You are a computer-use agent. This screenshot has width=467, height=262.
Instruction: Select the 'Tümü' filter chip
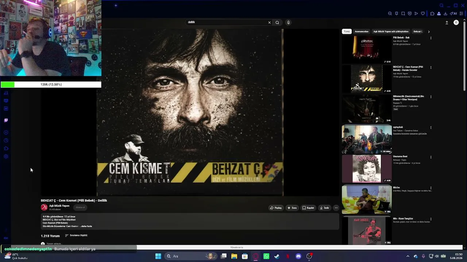pyautogui.click(x=347, y=31)
